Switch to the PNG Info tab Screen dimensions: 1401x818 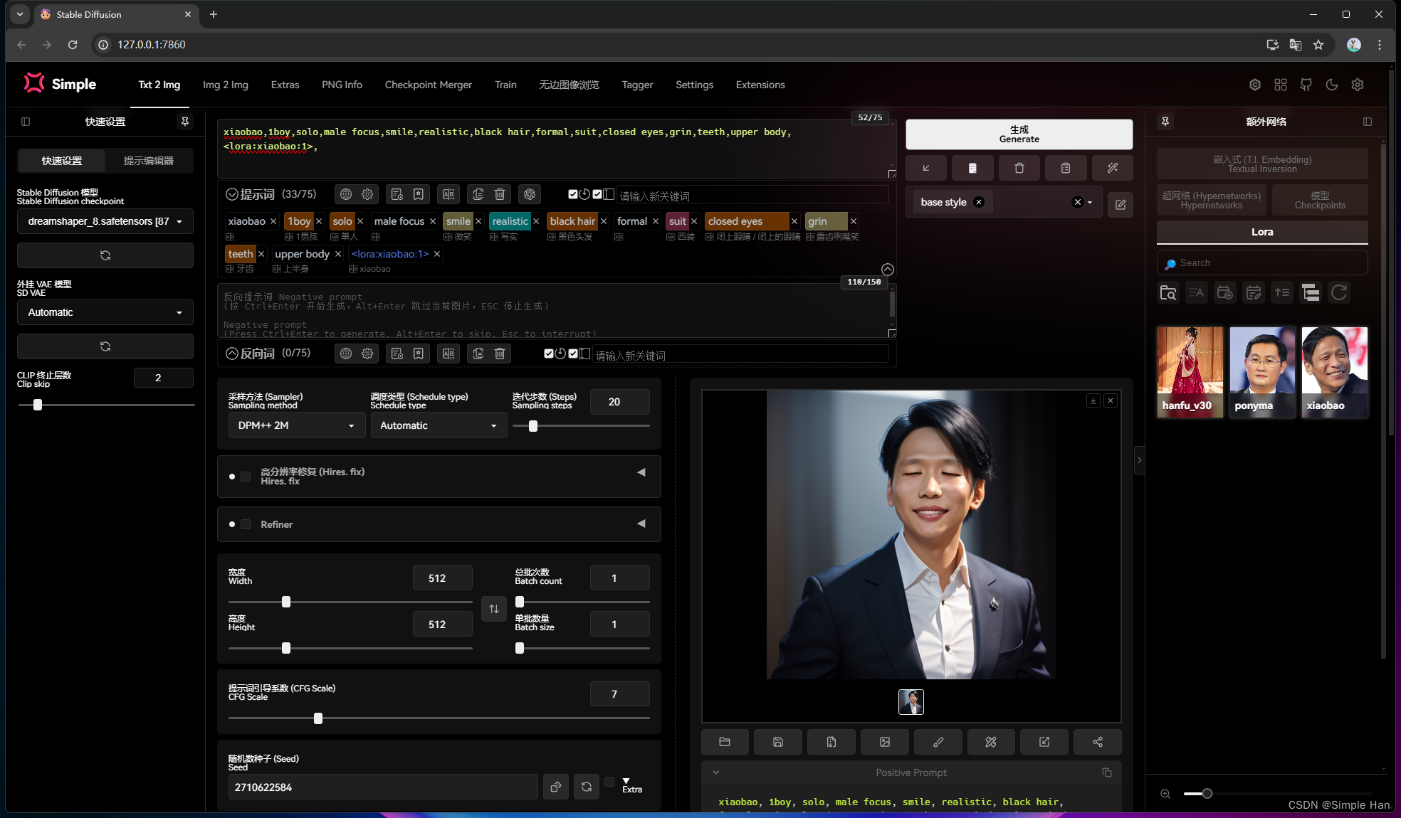coord(342,85)
